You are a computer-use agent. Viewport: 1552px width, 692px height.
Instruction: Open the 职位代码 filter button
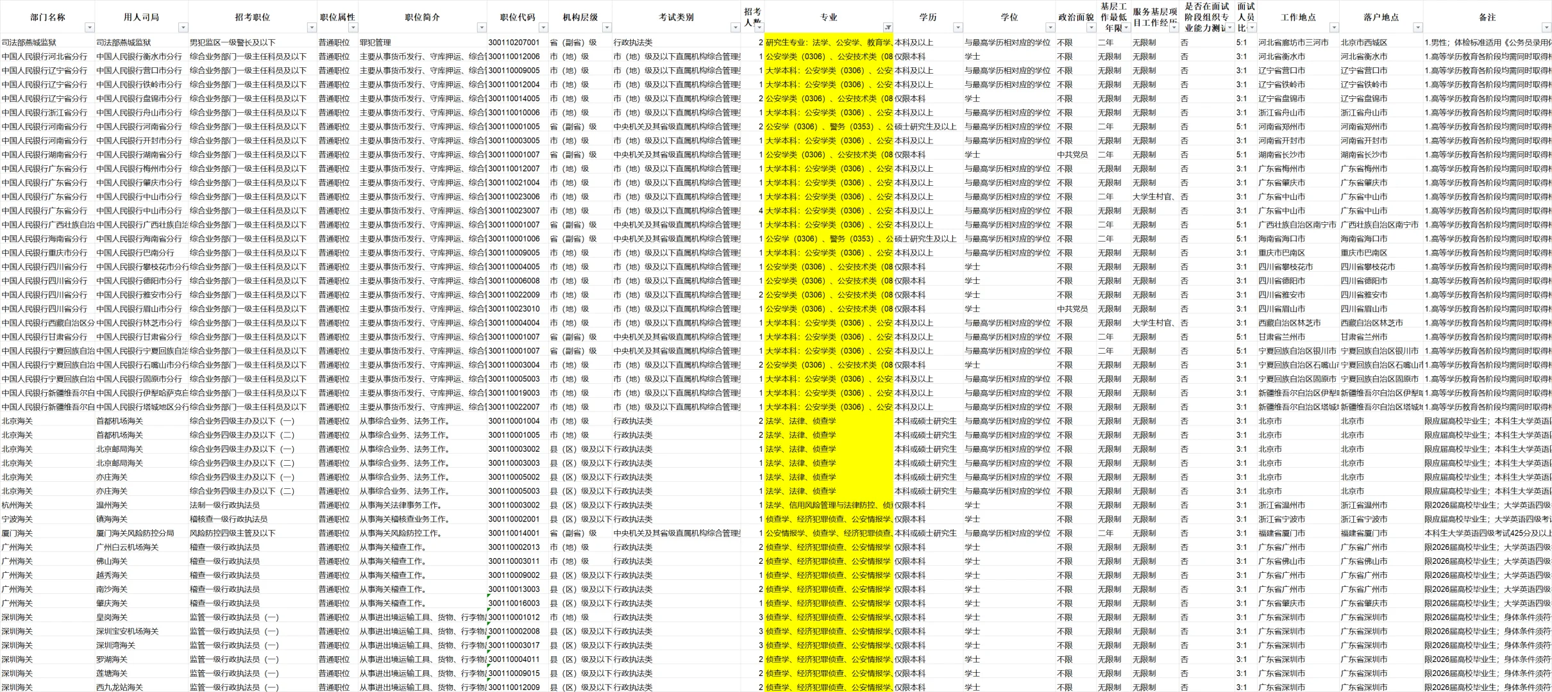[x=543, y=28]
